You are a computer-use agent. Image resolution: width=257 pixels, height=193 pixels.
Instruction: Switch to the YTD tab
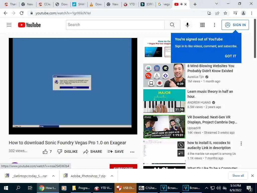click(x=130, y=4)
